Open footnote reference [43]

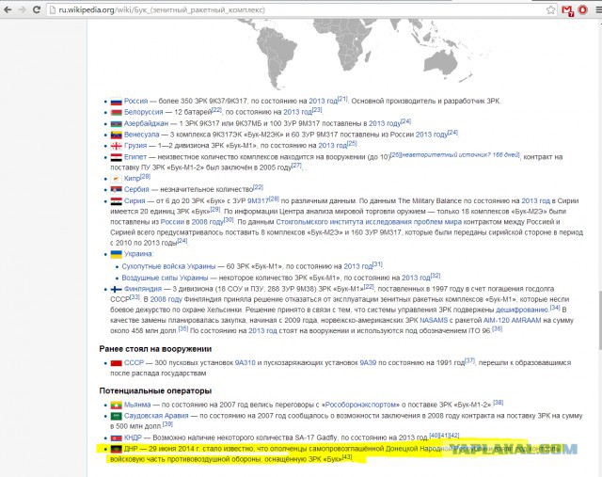click(x=347, y=457)
